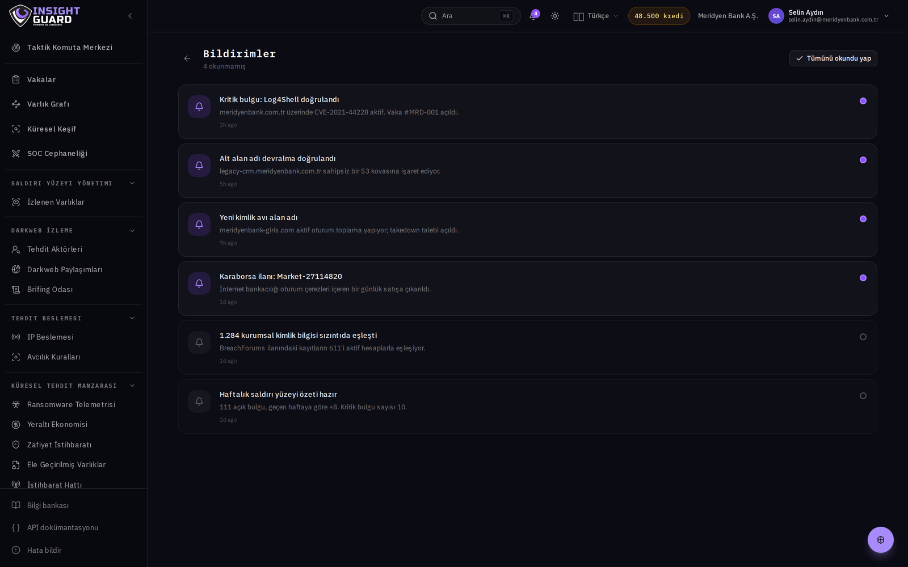The image size is (908, 567).
Task: Mark Log4Shell notification as read via dot
Action: (863, 101)
